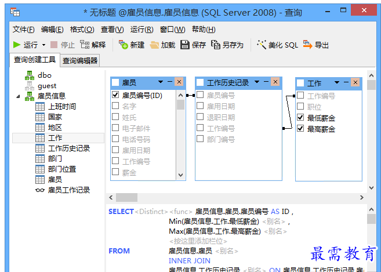Click the Explain (解释) toolbar button

pos(93,45)
